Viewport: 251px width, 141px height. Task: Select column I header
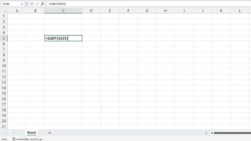click(184, 11)
